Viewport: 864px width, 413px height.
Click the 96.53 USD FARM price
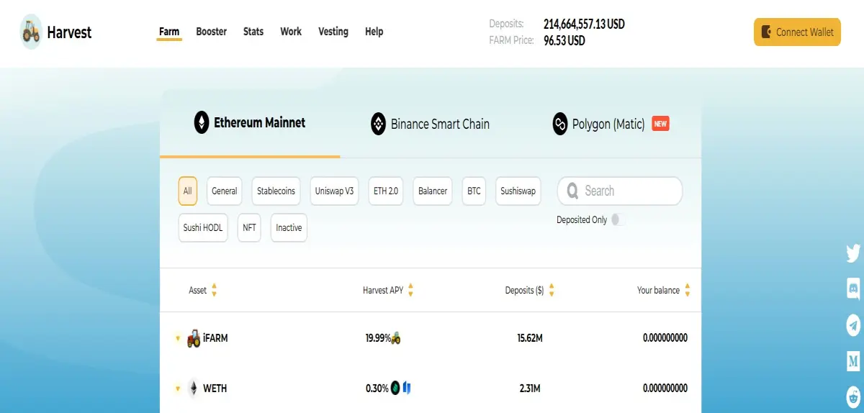(564, 41)
